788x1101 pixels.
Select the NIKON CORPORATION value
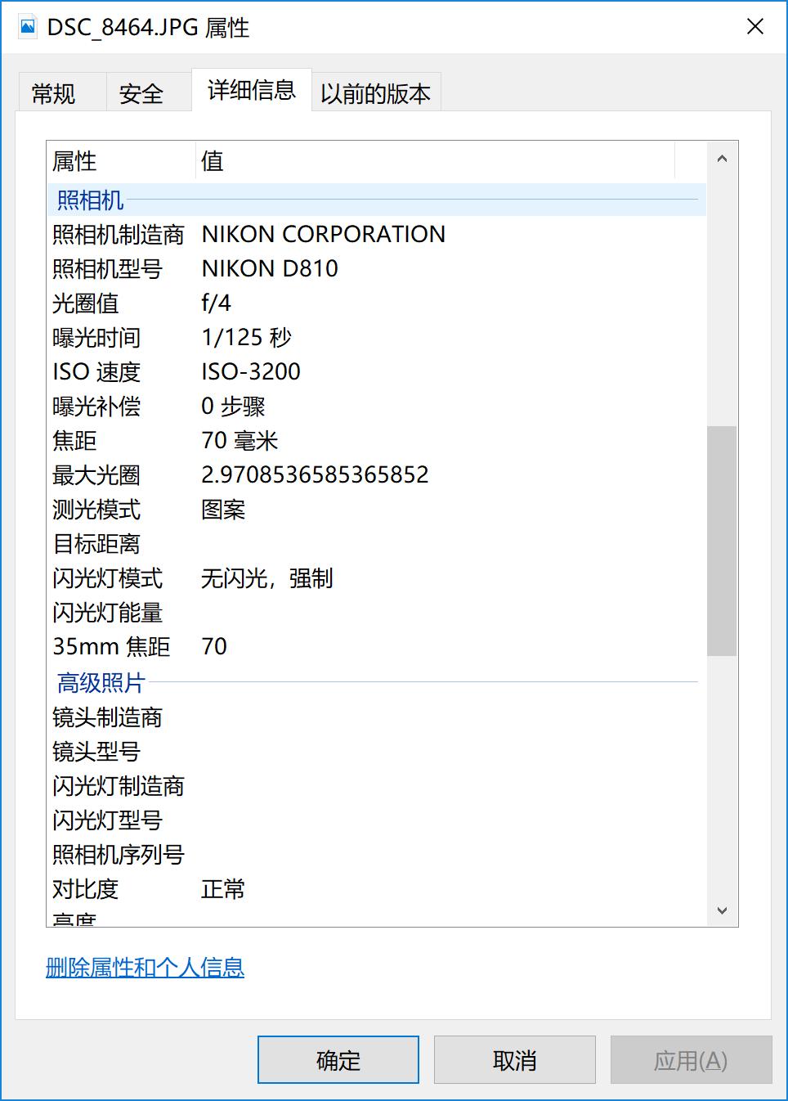tap(324, 235)
